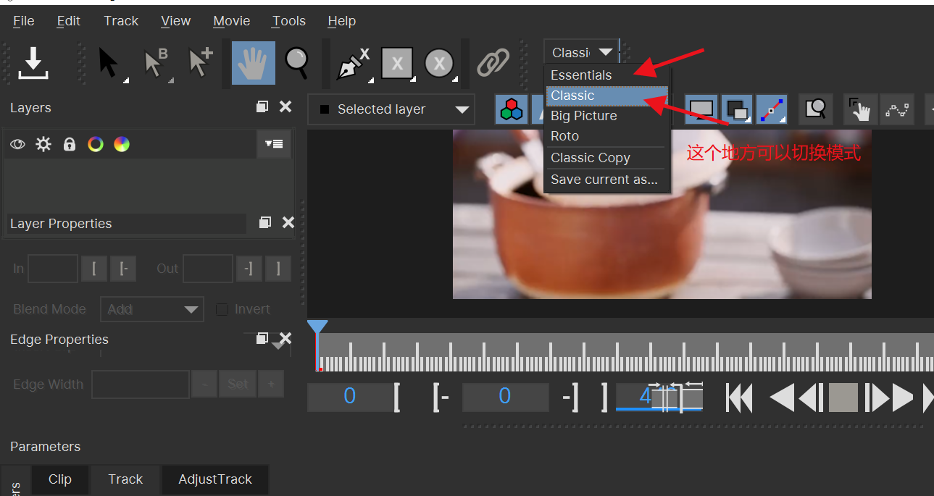Toggle the lock column icon in Layers
Screen dimensions: 934x496
70,144
